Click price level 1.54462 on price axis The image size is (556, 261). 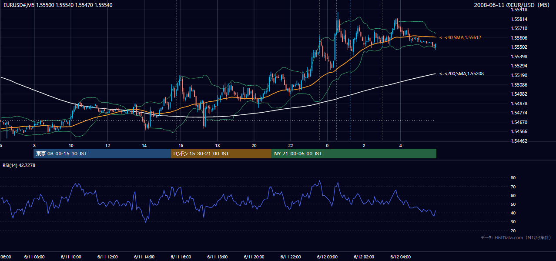(519, 141)
